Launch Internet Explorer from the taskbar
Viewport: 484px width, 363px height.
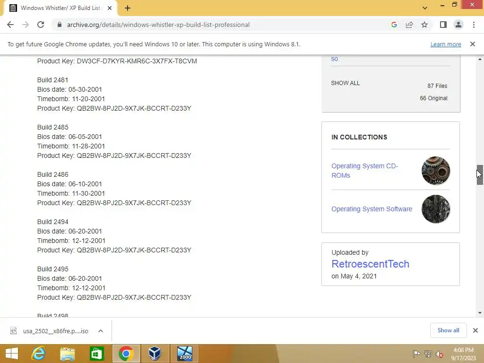coord(39,354)
